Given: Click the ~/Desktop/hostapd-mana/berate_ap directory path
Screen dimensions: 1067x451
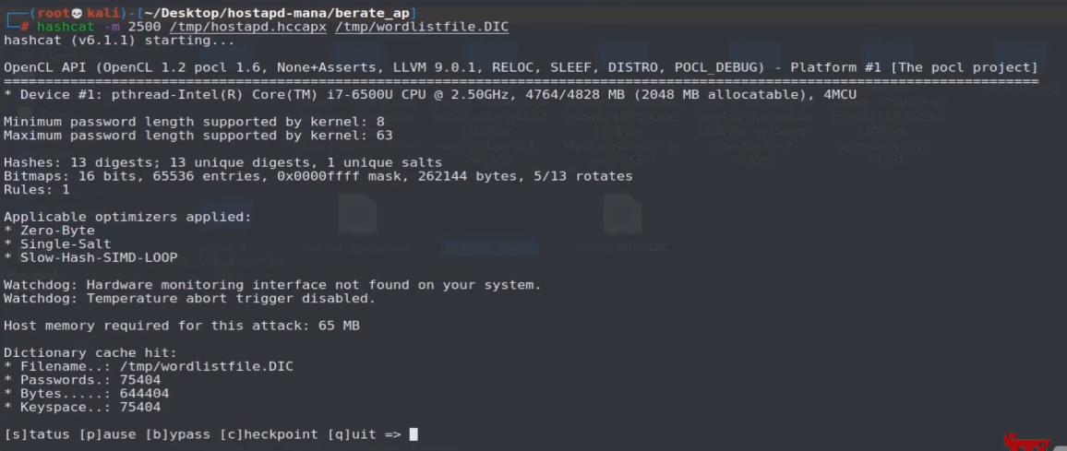Looking at the screenshot, I should click(276, 12).
